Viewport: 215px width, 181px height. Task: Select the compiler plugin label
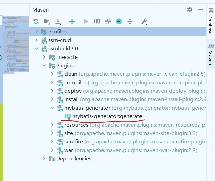[x=75, y=83]
